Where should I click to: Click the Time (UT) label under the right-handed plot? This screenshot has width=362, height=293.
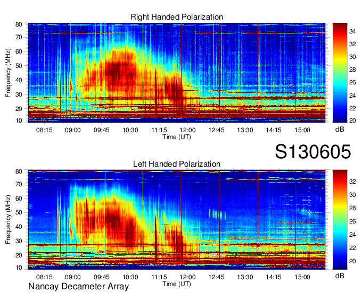pos(177,137)
